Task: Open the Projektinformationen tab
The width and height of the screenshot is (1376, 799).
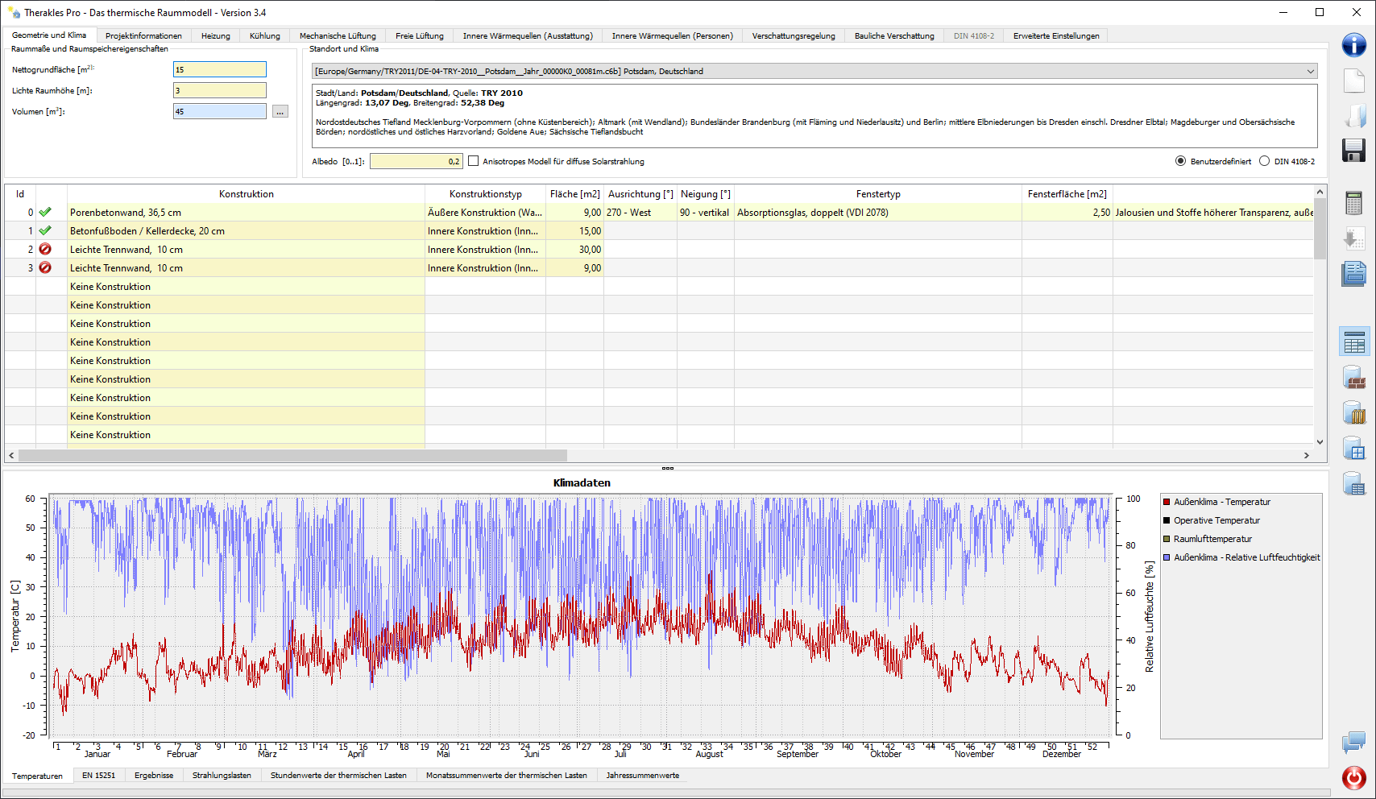Action: (143, 36)
